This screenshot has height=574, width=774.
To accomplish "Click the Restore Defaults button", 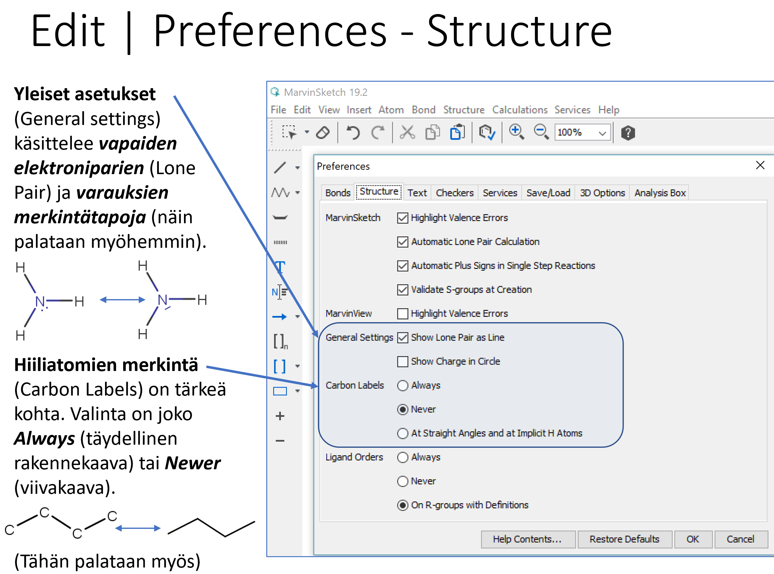I will click(x=624, y=539).
